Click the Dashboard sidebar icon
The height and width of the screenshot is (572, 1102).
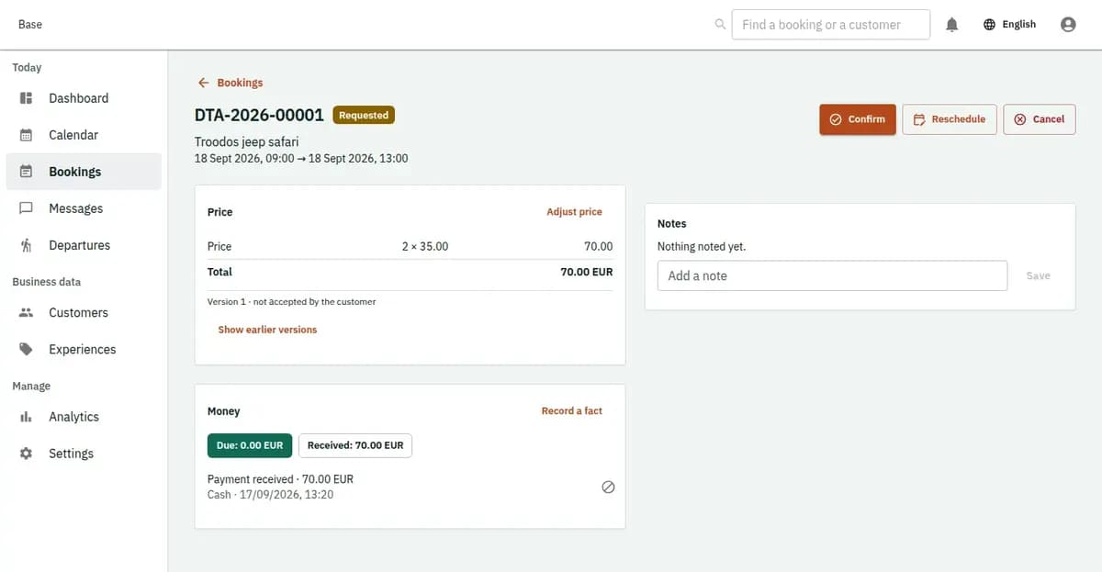click(x=27, y=98)
